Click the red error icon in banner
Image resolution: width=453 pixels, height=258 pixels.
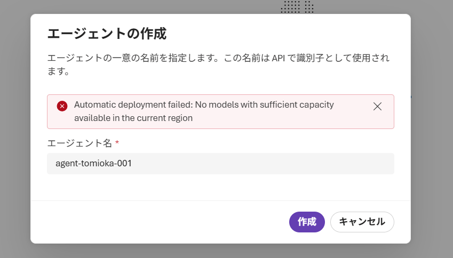(x=62, y=106)
